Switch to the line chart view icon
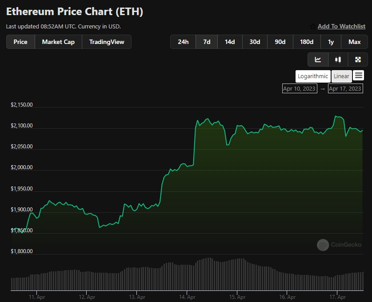Screen dimensions: 372x302 [318, 60]
